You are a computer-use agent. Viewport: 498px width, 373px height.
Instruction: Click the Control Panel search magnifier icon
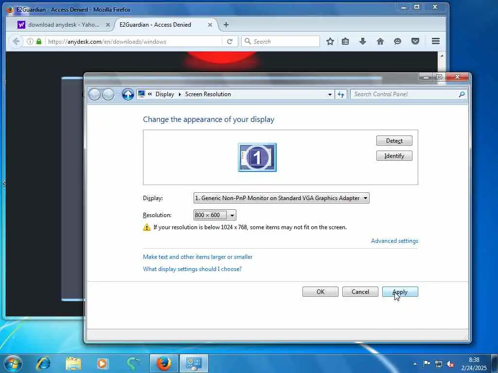pyautogui.click(x=462, y=94)
